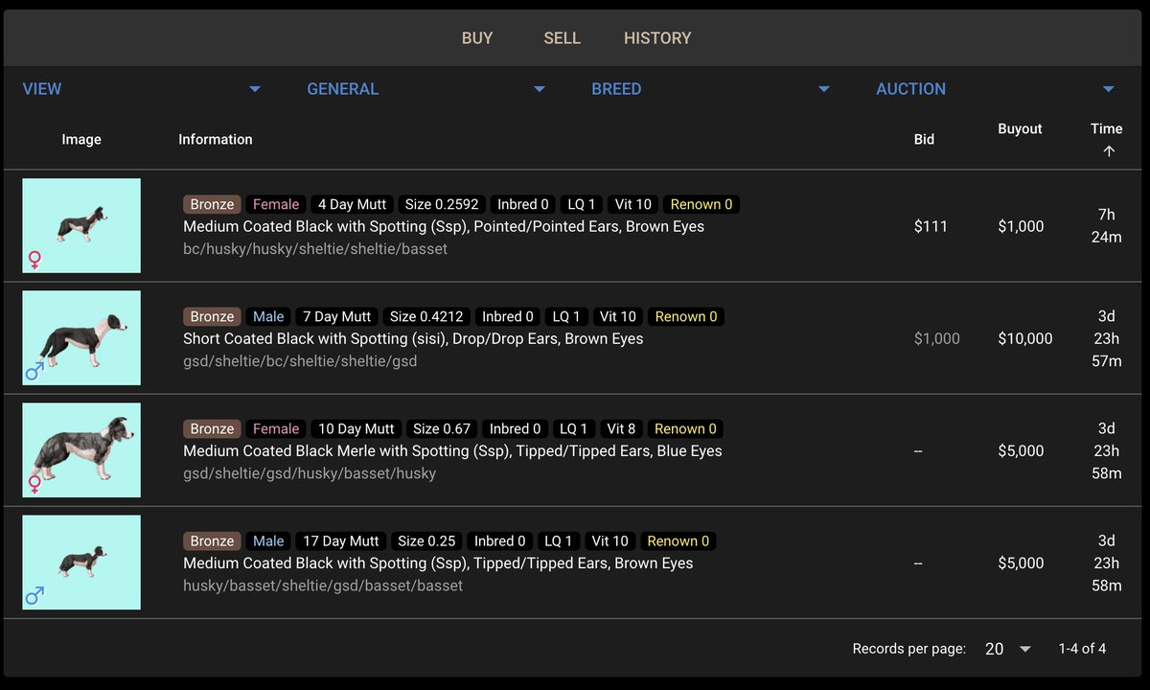Toggle sorting on the Buyout column header
1150x690 pixels.
pyautogui.click(x=1020, y=128)
